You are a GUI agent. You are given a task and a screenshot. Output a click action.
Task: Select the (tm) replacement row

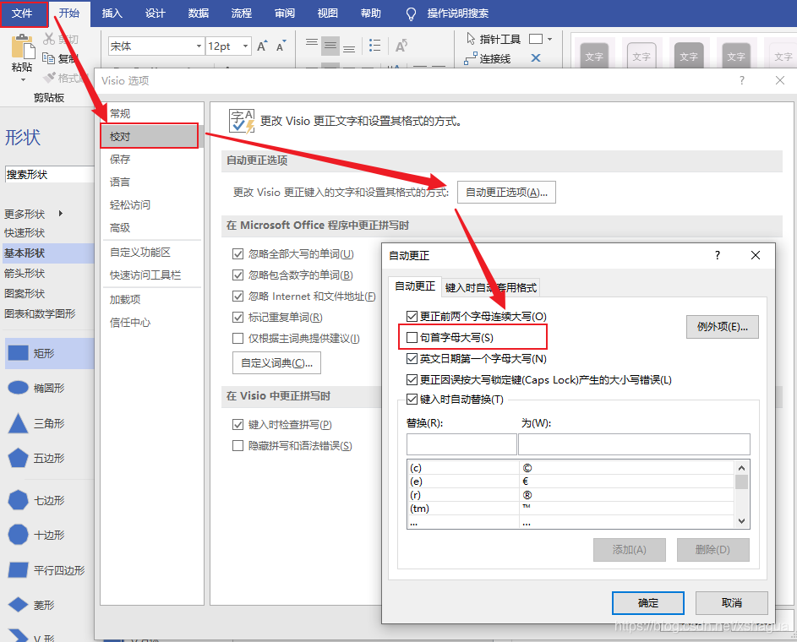(x=570, y=509)
